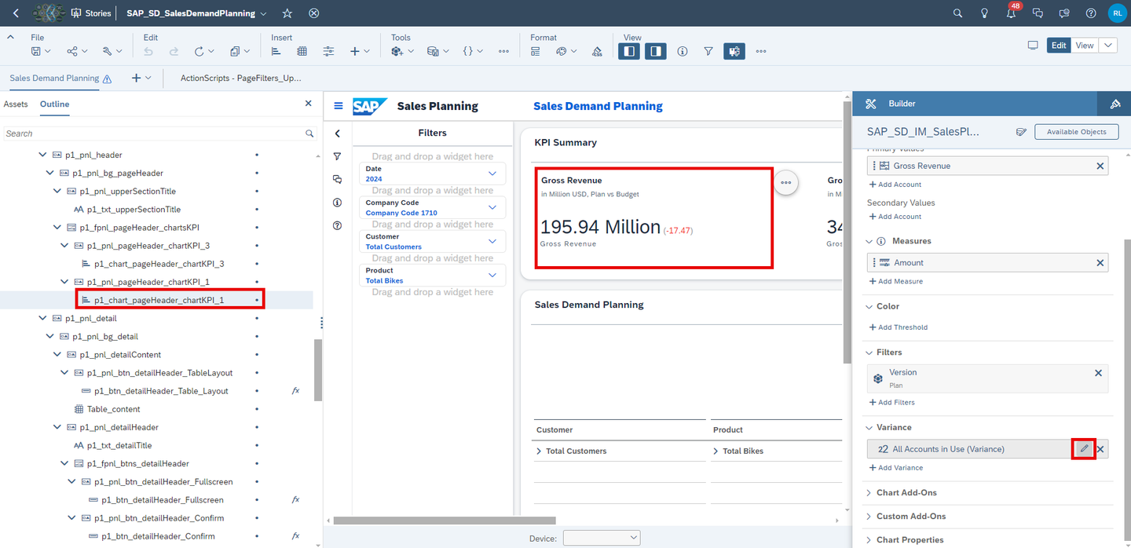
Task: Open the Sales Demand Planning page tab
Action: click(x=54, y=78)
